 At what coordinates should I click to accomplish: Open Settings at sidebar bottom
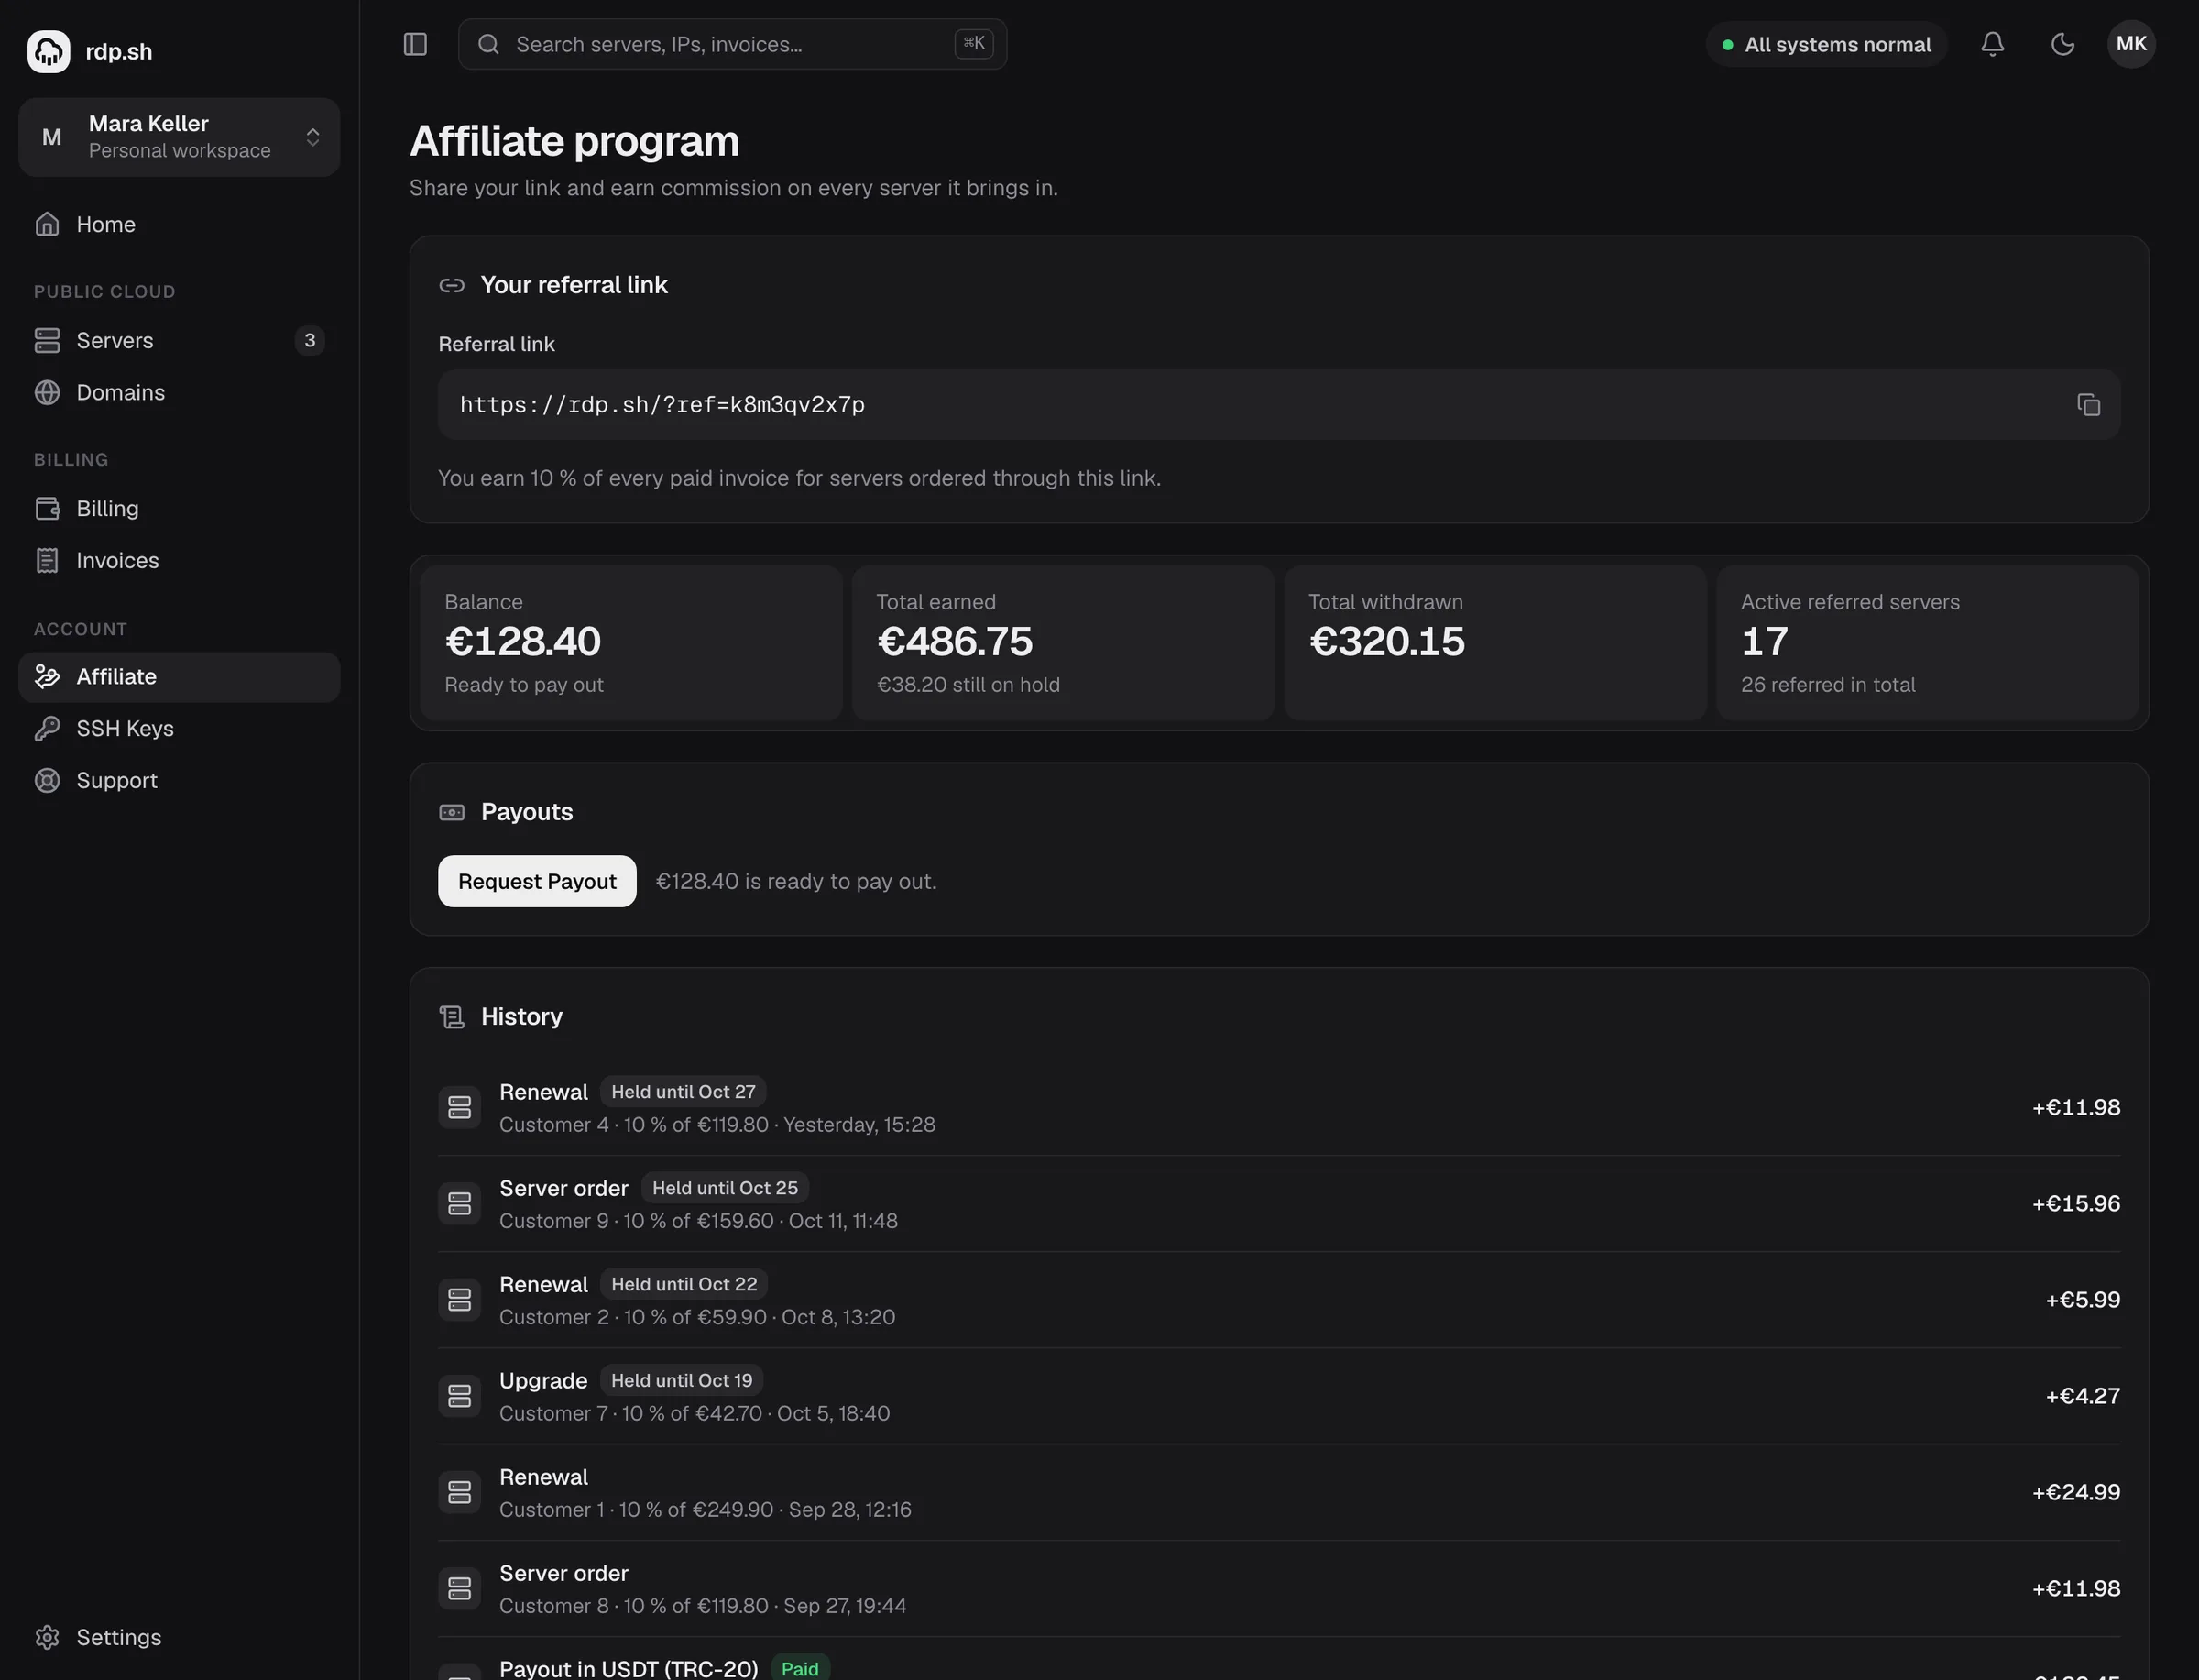tap(179, 1637)
